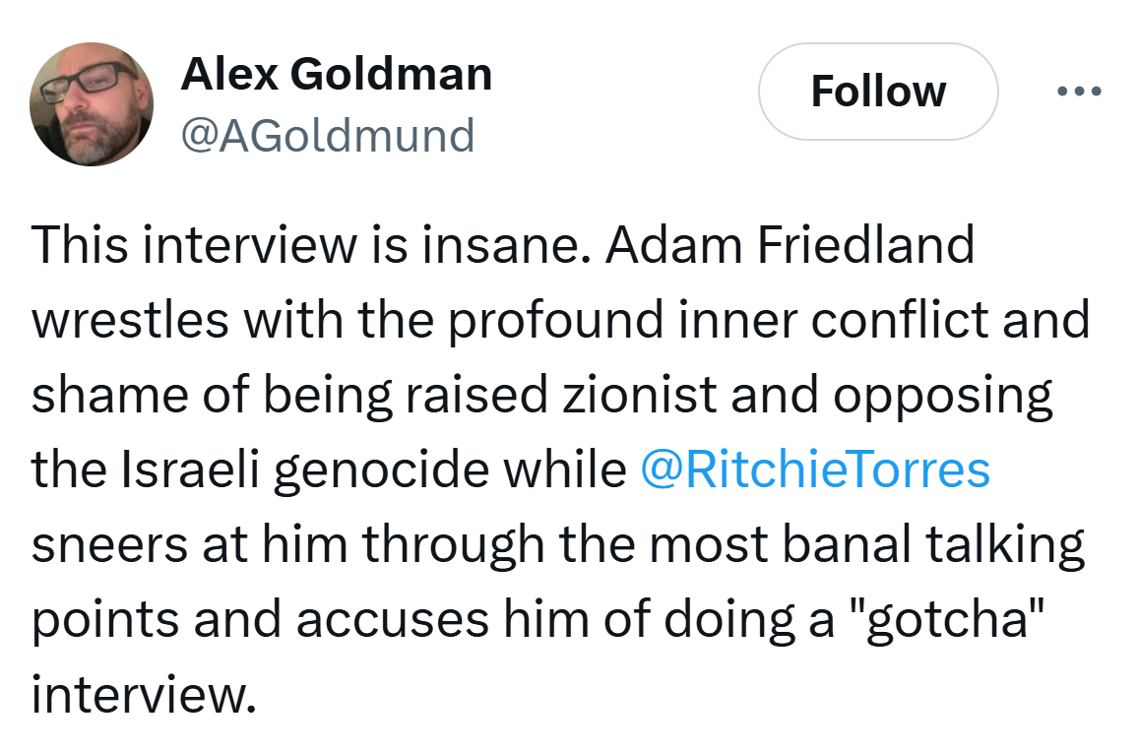The image size is (1138, 751).
Task: Click the display name Alex Goldman
Action: click(x=336, y=74)
